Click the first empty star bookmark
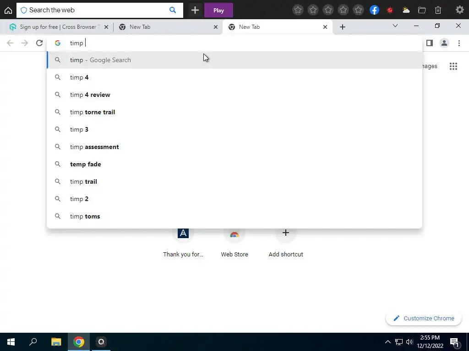 pos(298,10)
